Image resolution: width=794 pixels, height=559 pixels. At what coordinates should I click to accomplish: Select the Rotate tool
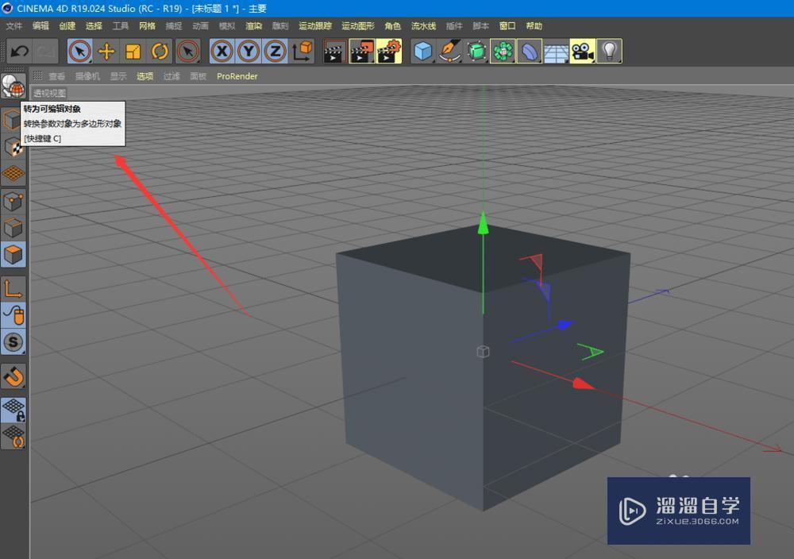pyautogui.click(x=160, y=51)
